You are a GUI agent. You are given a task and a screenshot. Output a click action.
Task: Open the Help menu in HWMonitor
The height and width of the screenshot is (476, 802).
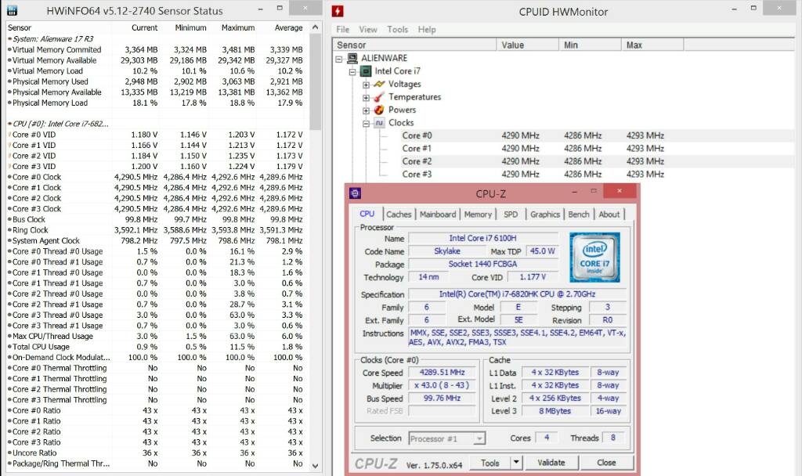pyautogui.click(x=427, y=30)
